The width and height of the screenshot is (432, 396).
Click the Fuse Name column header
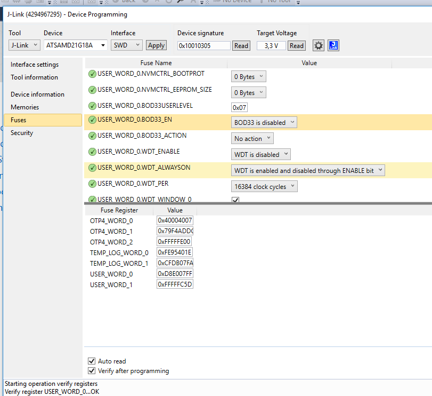(156, 63)
